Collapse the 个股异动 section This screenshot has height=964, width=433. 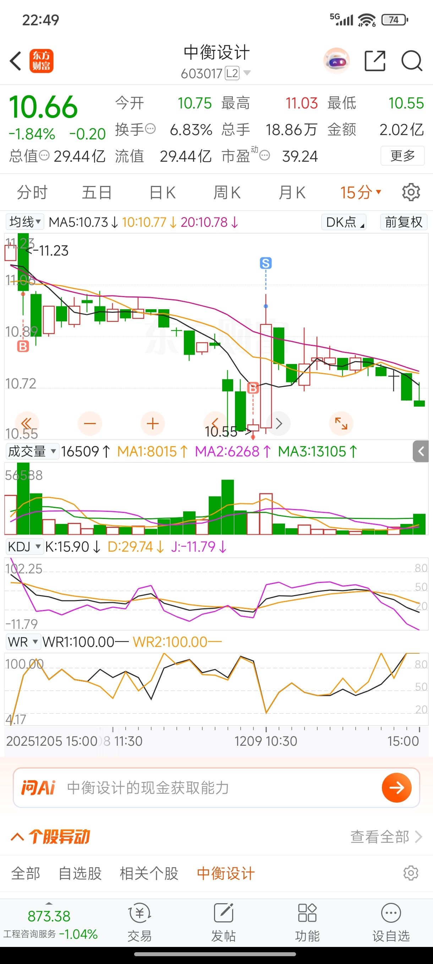pos(17,837)
